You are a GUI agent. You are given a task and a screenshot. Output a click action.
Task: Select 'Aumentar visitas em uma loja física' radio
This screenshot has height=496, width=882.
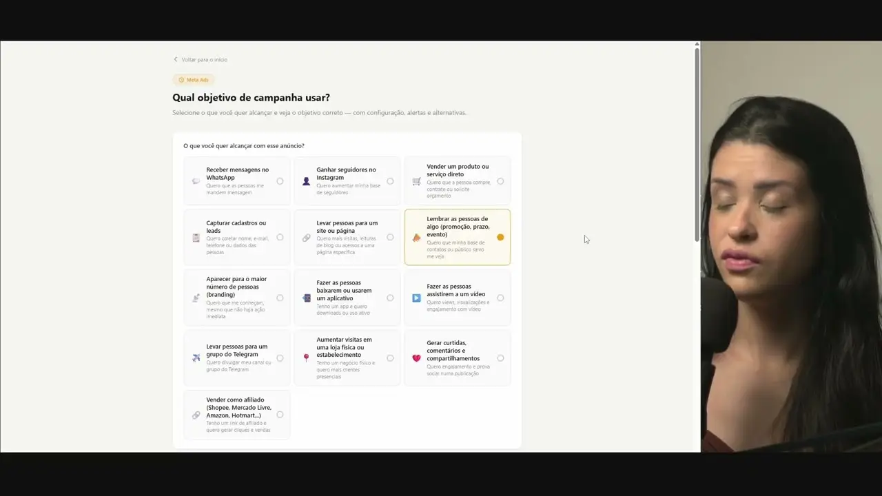[x=390, y=358]
